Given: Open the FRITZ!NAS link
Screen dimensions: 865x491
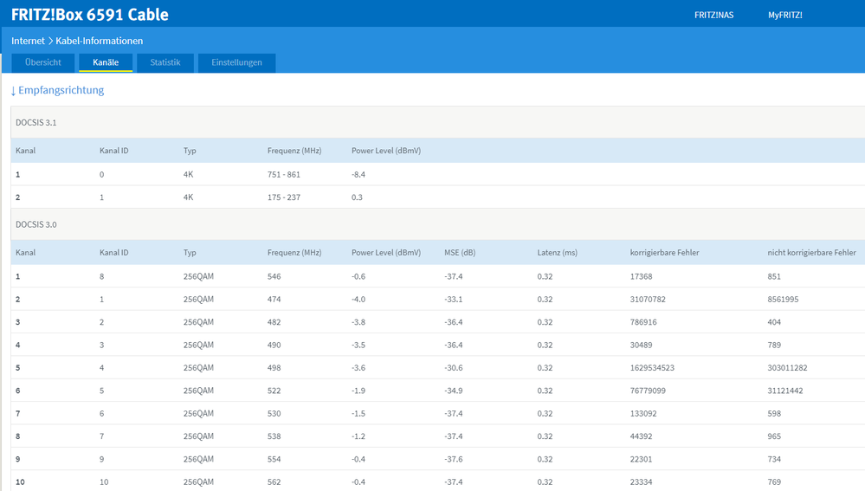Looking at the screenshot, I should pos(713,15).
